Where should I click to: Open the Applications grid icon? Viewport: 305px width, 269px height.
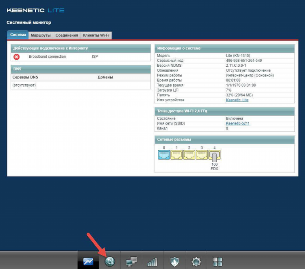(218, 262)
